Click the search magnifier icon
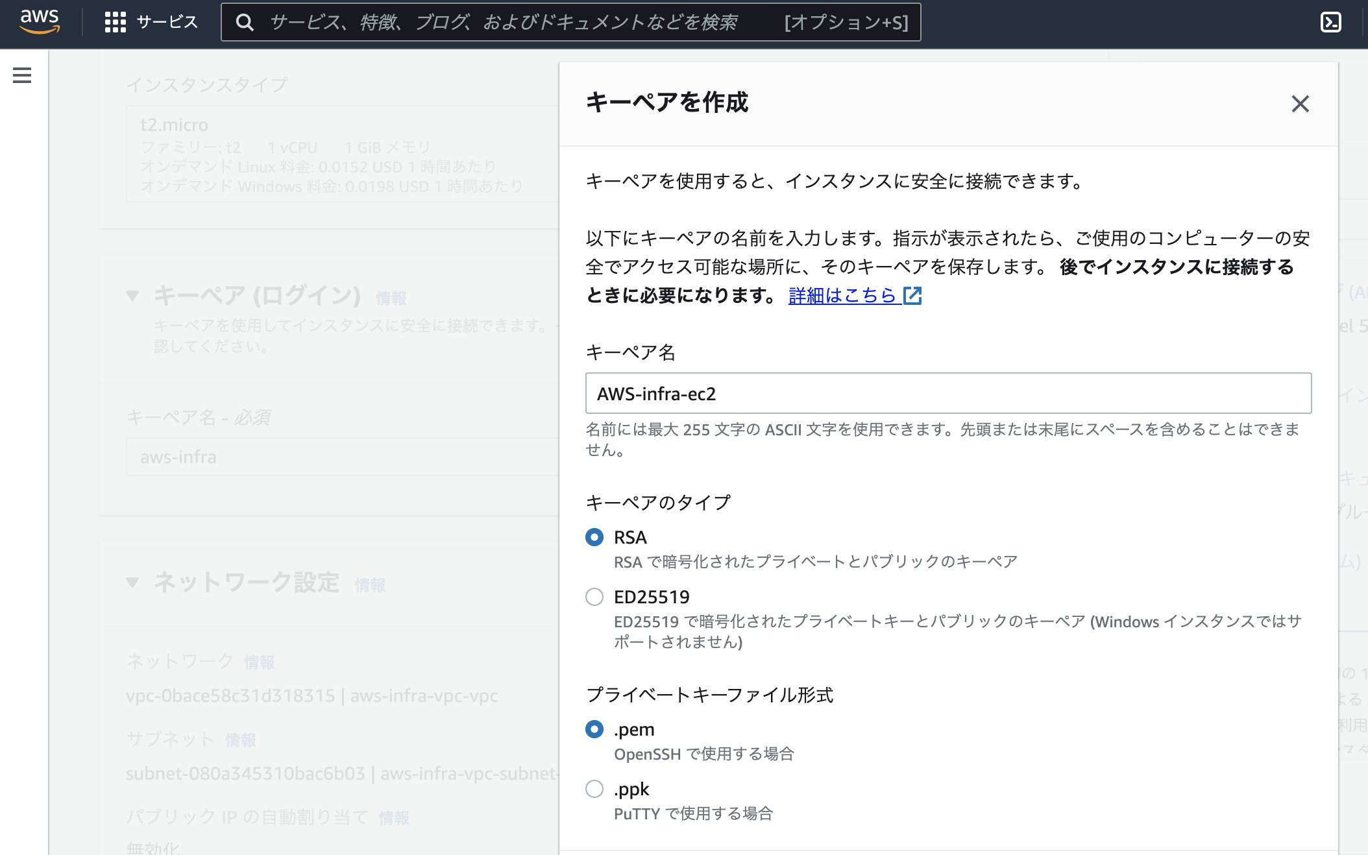The image size is (1368, 855). click(245, 22)
